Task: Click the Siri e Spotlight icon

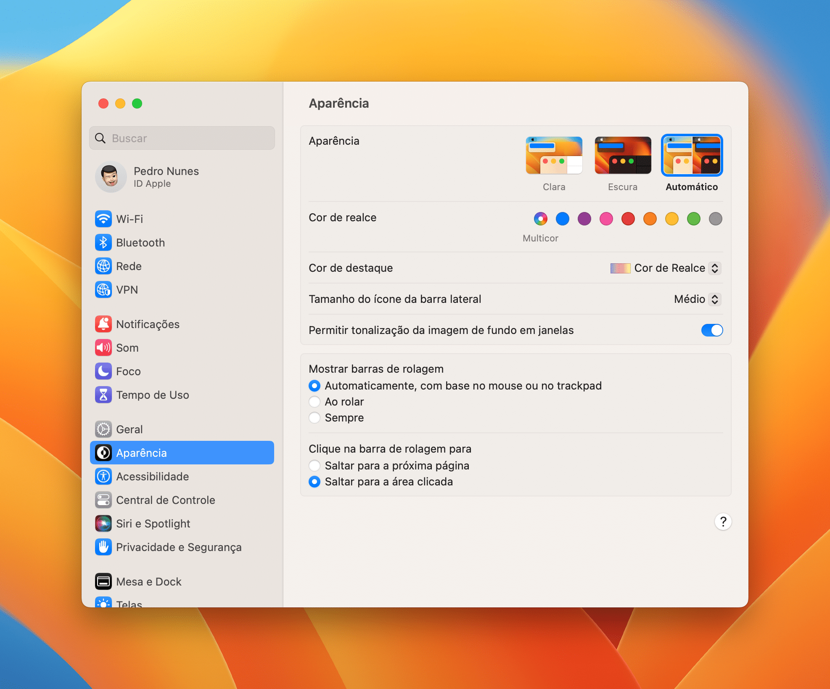Action: 103,523
